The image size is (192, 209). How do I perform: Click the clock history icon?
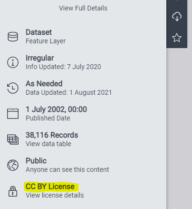coord(13,88)
